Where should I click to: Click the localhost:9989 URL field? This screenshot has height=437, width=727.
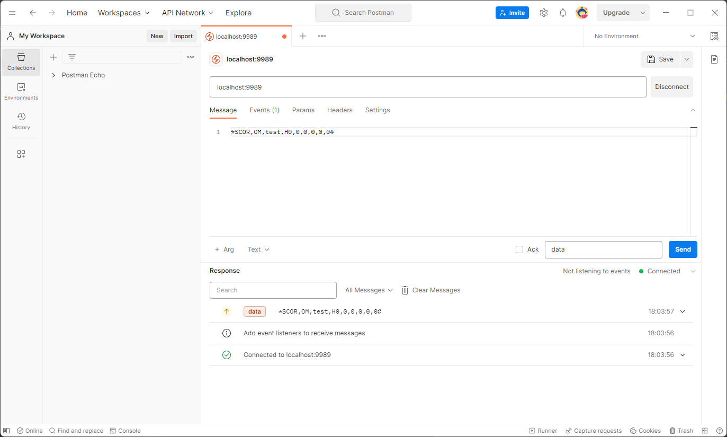pyautogui.click(x=428, y=87)
